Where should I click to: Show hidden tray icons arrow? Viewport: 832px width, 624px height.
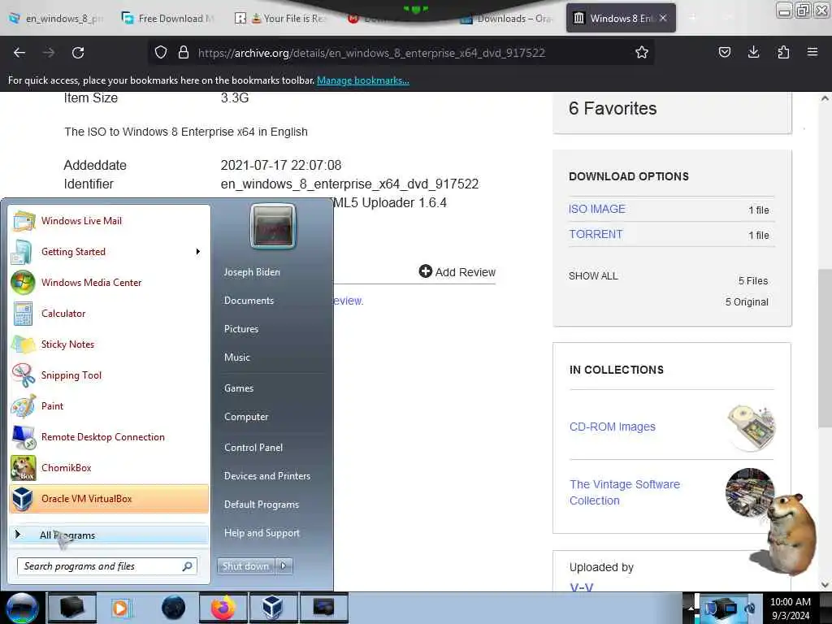click(691, 608)
